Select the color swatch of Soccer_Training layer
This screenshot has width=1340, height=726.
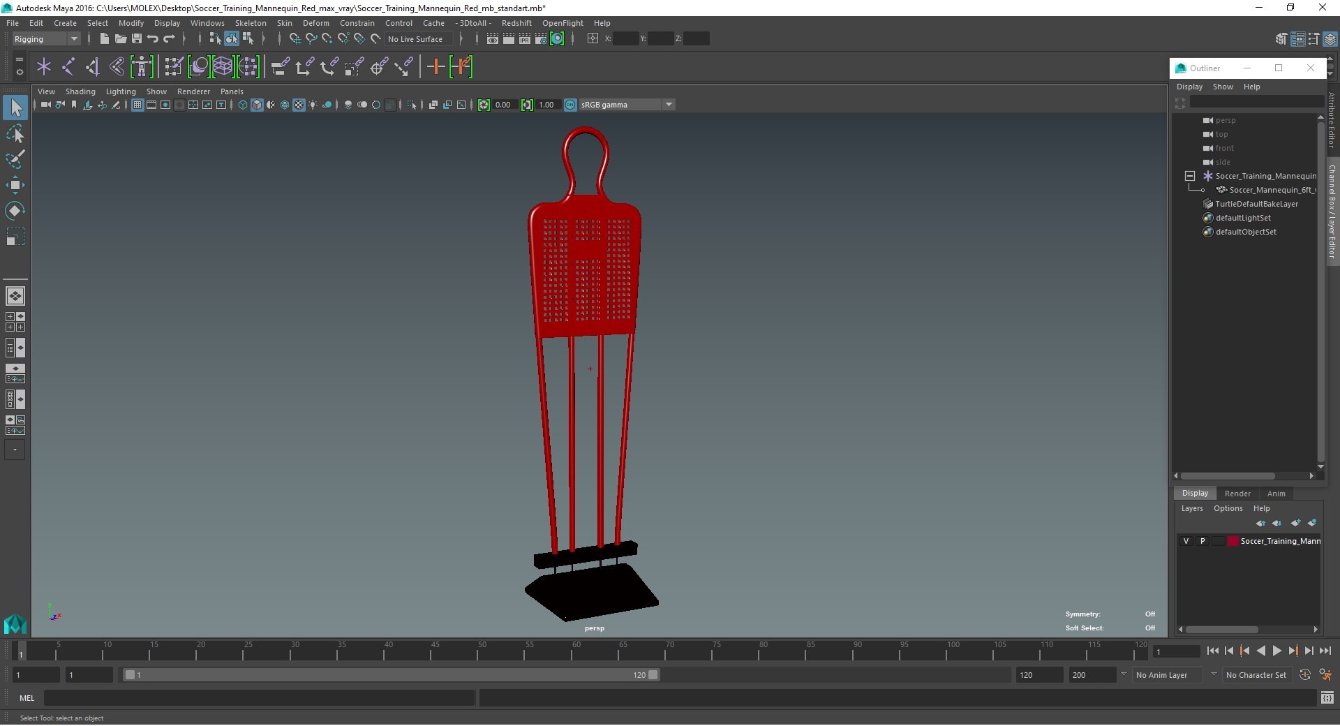(1233, 541)
